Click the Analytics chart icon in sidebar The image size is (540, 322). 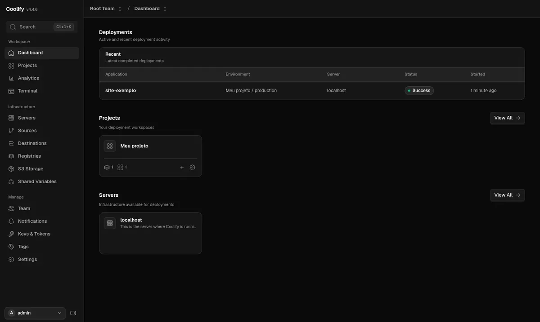click(11, 78)
